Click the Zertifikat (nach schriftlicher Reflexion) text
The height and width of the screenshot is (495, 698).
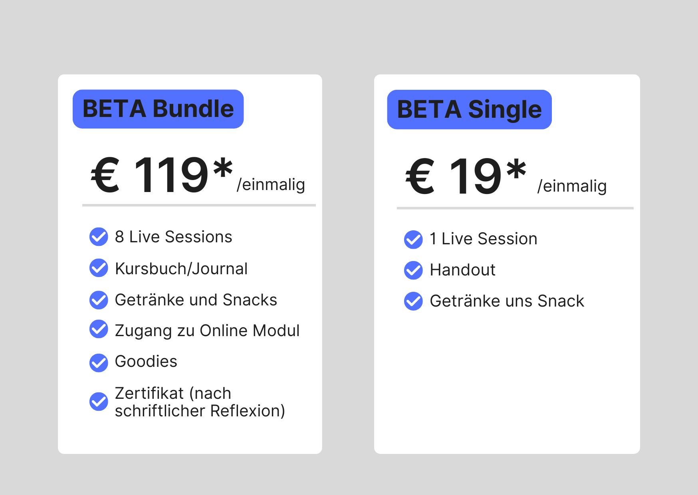tap(200, 402)
